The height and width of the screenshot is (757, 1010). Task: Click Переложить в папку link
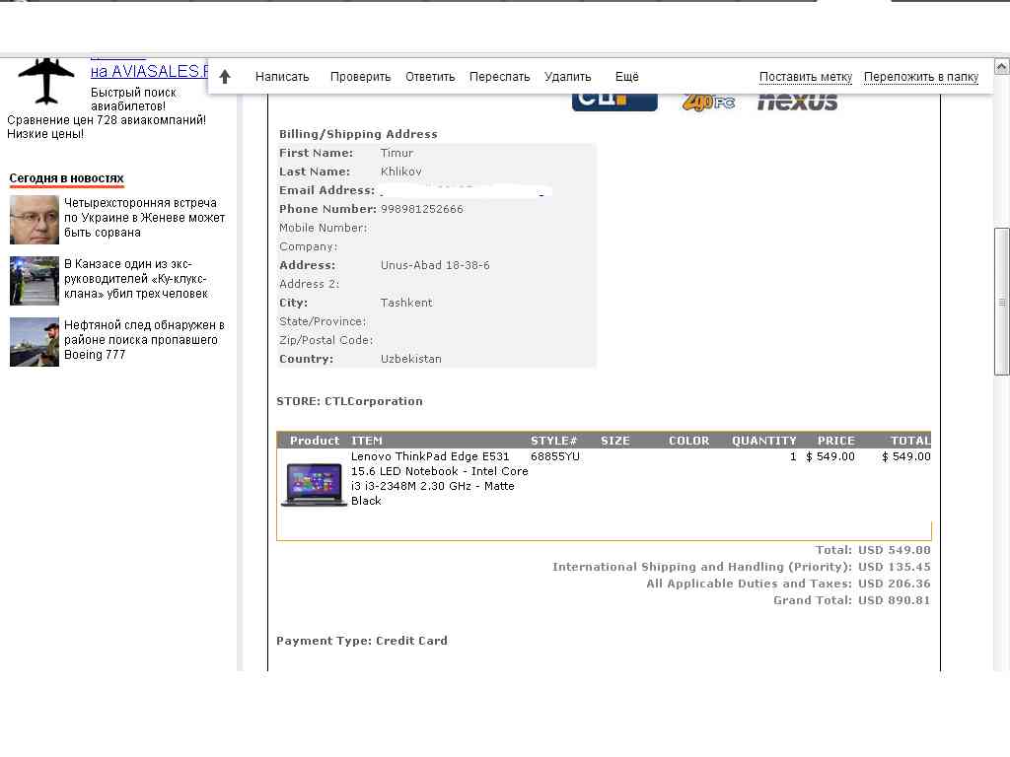click(920, 77)
